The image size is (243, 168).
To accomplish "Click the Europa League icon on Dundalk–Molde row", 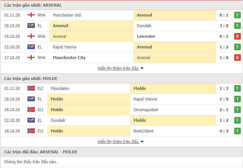I will (x=31, y=120).
